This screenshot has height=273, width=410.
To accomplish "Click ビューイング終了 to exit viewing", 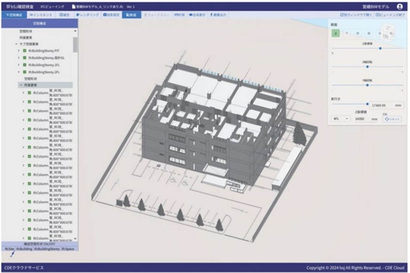I will click(x=391, y=15).
